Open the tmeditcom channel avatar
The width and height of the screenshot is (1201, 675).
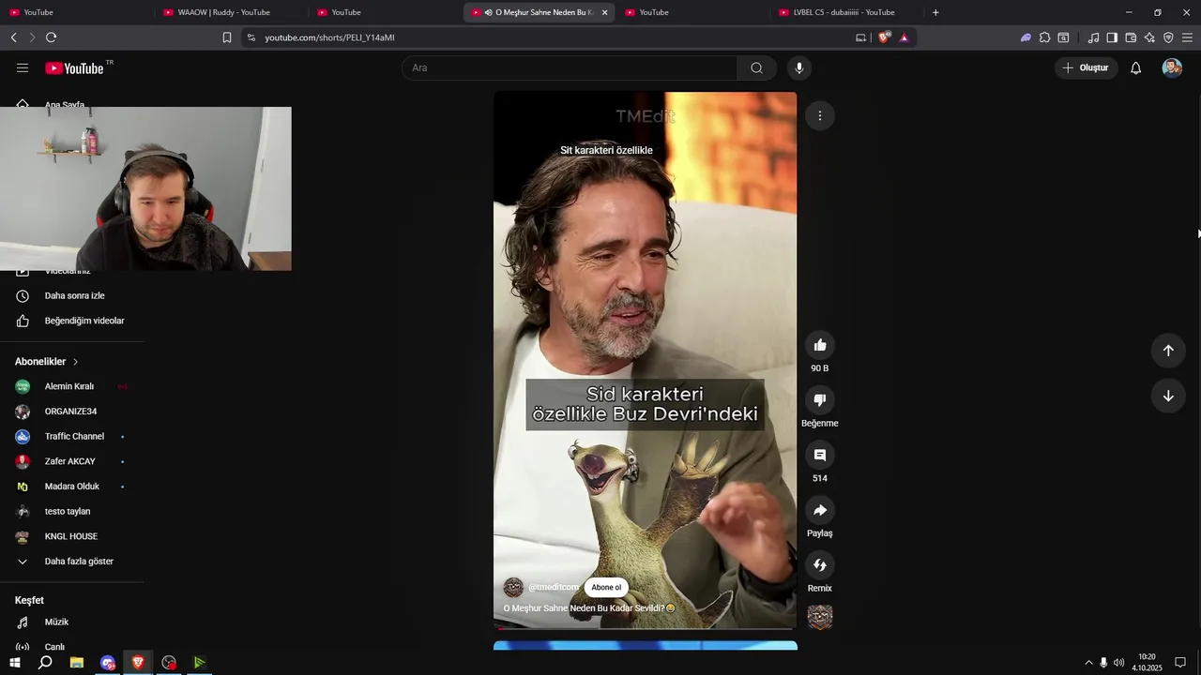pyautogui.click(x=513, y=588)
